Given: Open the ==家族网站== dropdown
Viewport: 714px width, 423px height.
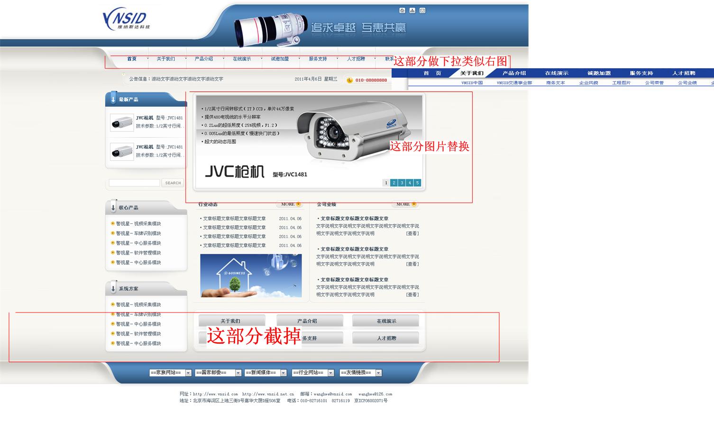Looking at the screenshot, I should click(x=170, y=373).
